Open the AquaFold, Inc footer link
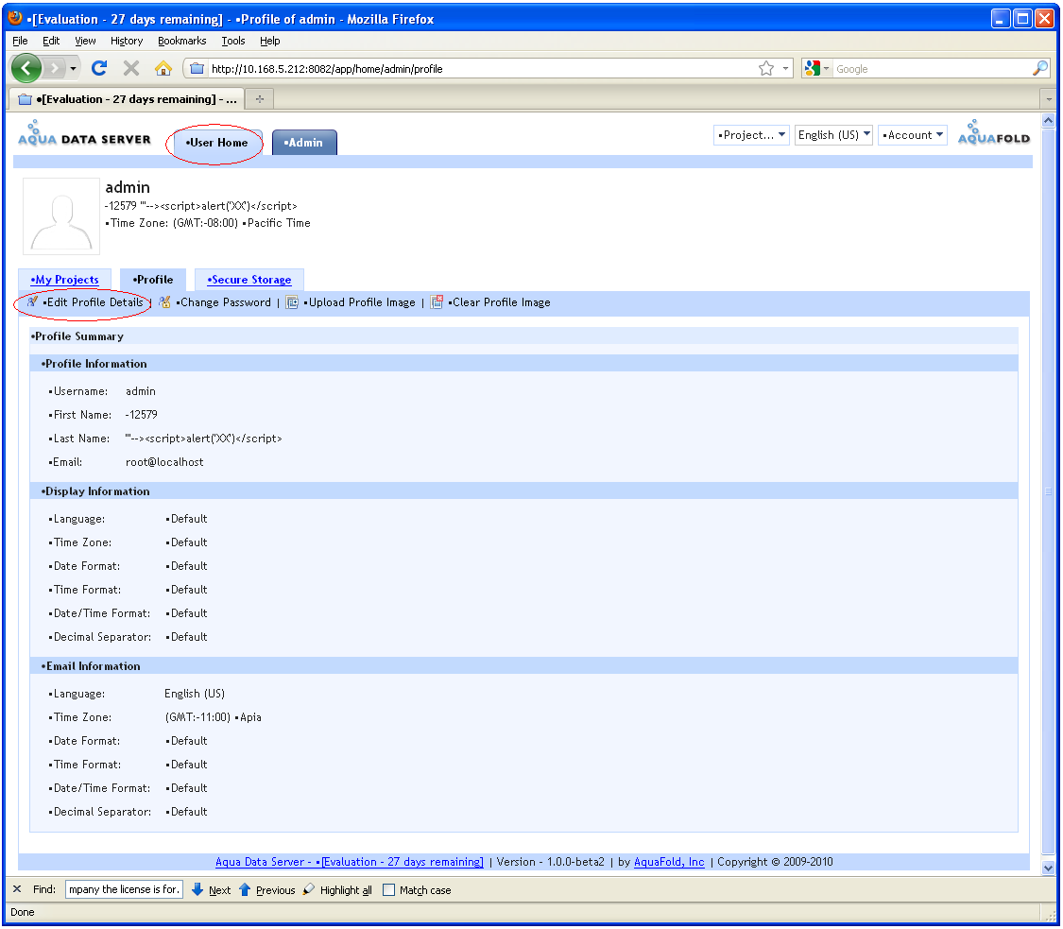Viewport: 1063px width, 929px height. click(x=669, y=862)
